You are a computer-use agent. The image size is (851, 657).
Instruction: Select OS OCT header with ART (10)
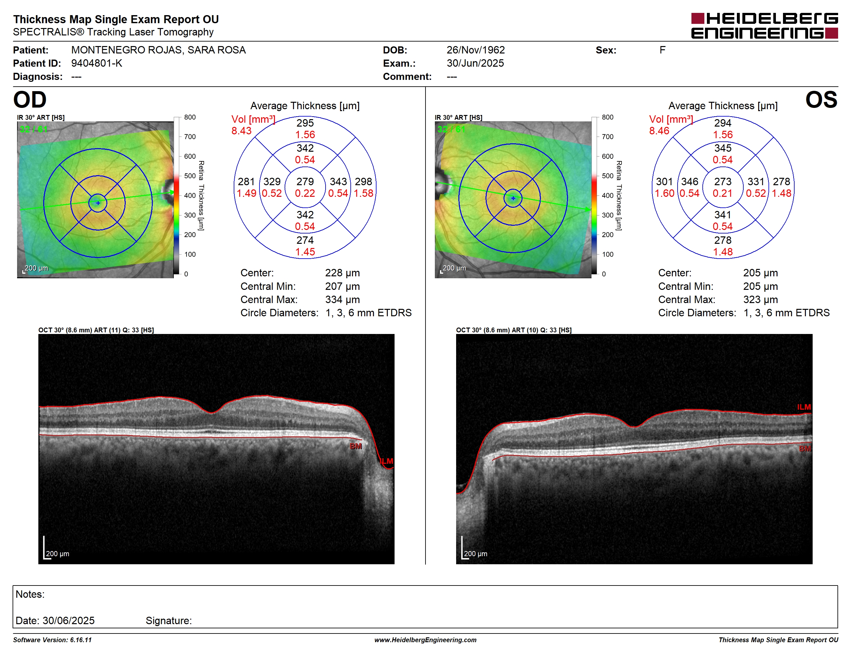pos(514,330)
